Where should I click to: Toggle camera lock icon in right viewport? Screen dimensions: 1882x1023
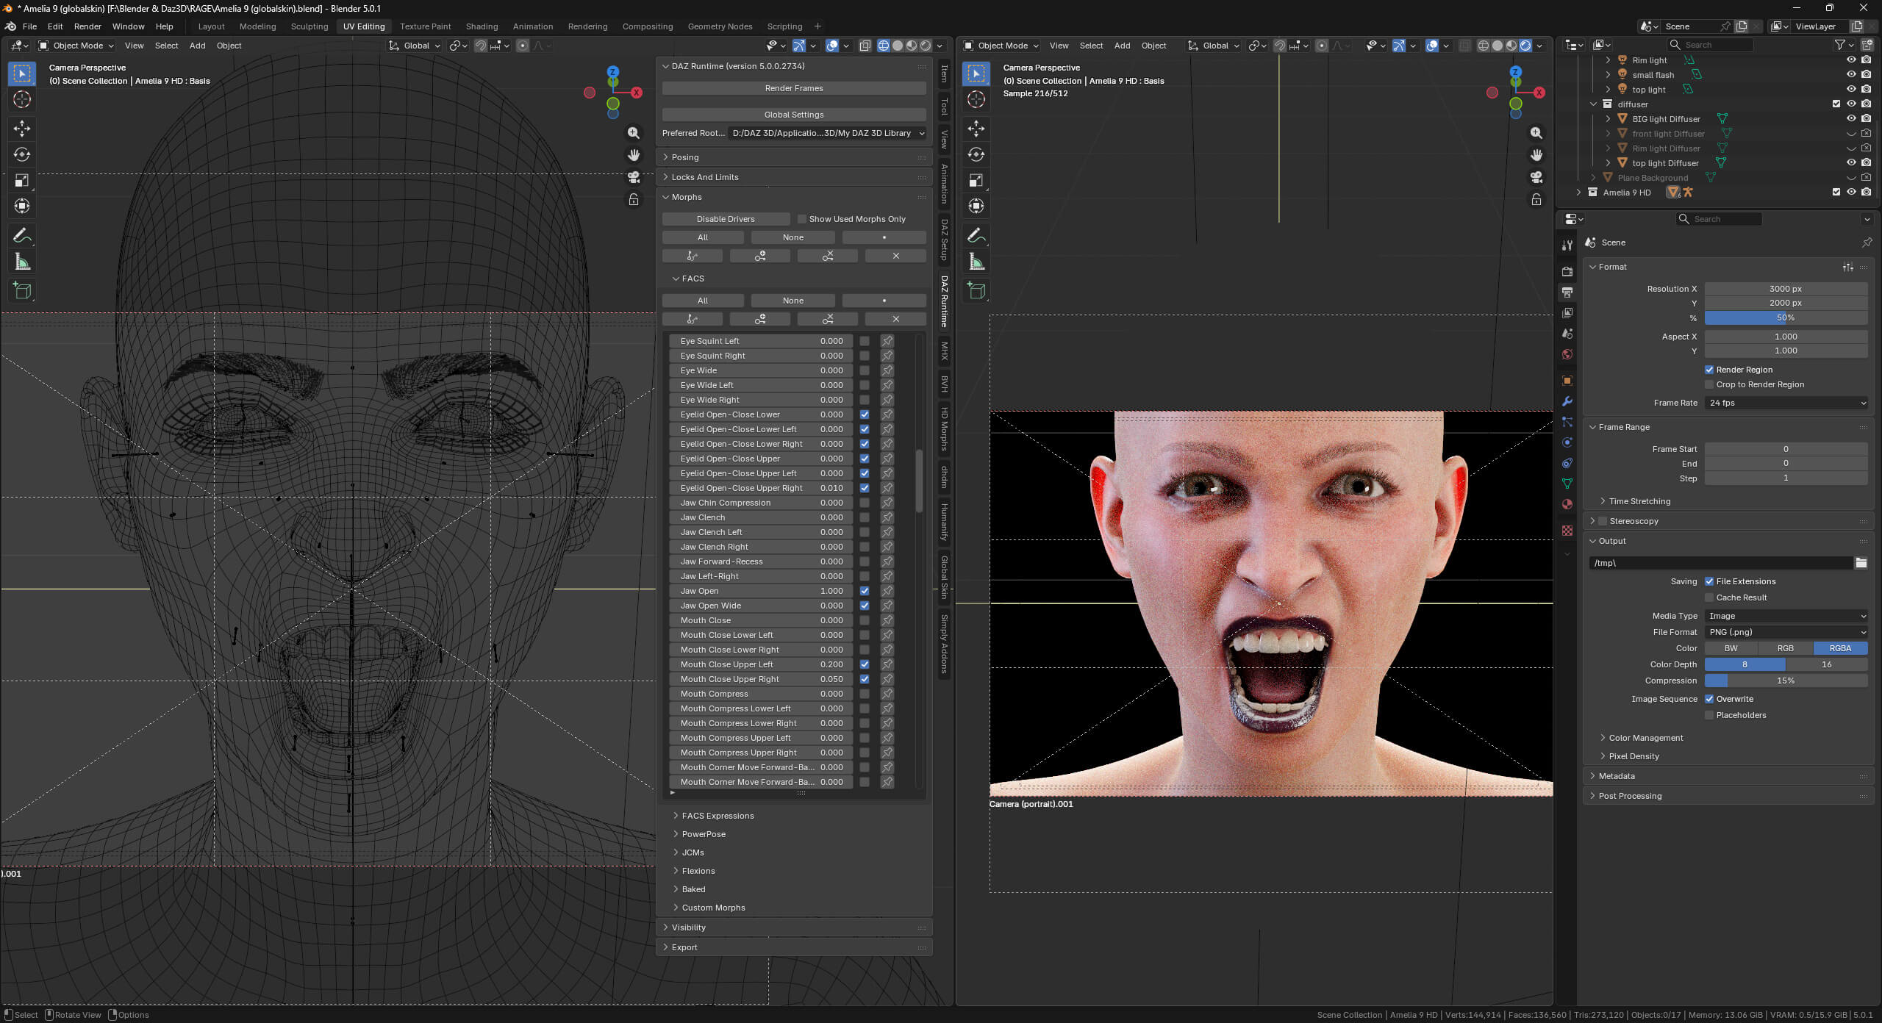[1536, 199]
